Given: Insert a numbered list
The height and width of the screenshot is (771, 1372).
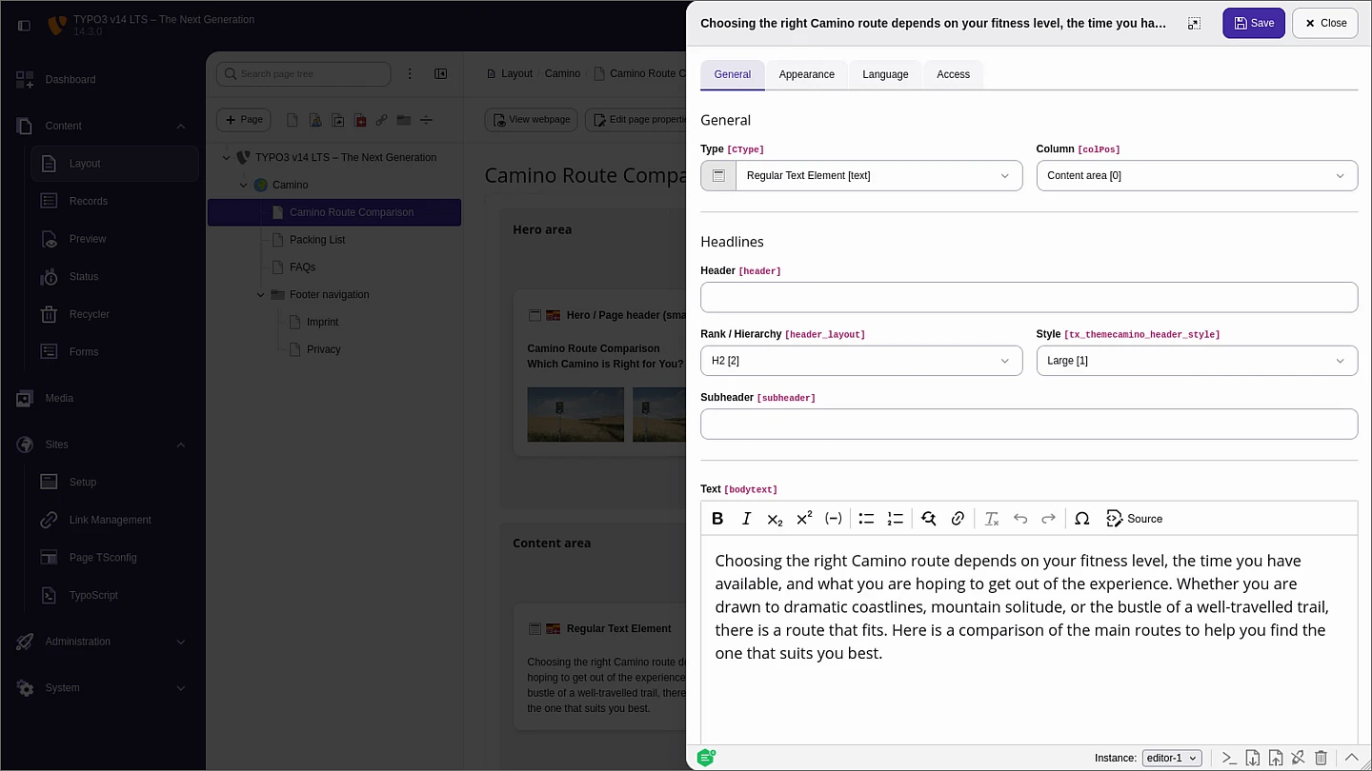Looking at the screenshot, I should 895,519.
